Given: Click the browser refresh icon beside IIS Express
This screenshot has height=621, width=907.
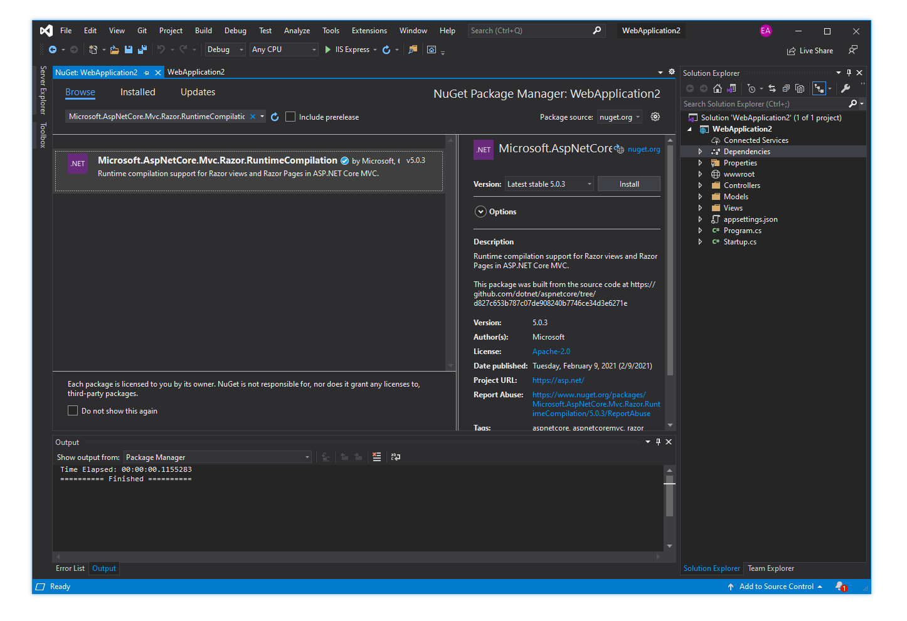Looking at the screenshot, I should pyautogui.click(x=386, y=50).
